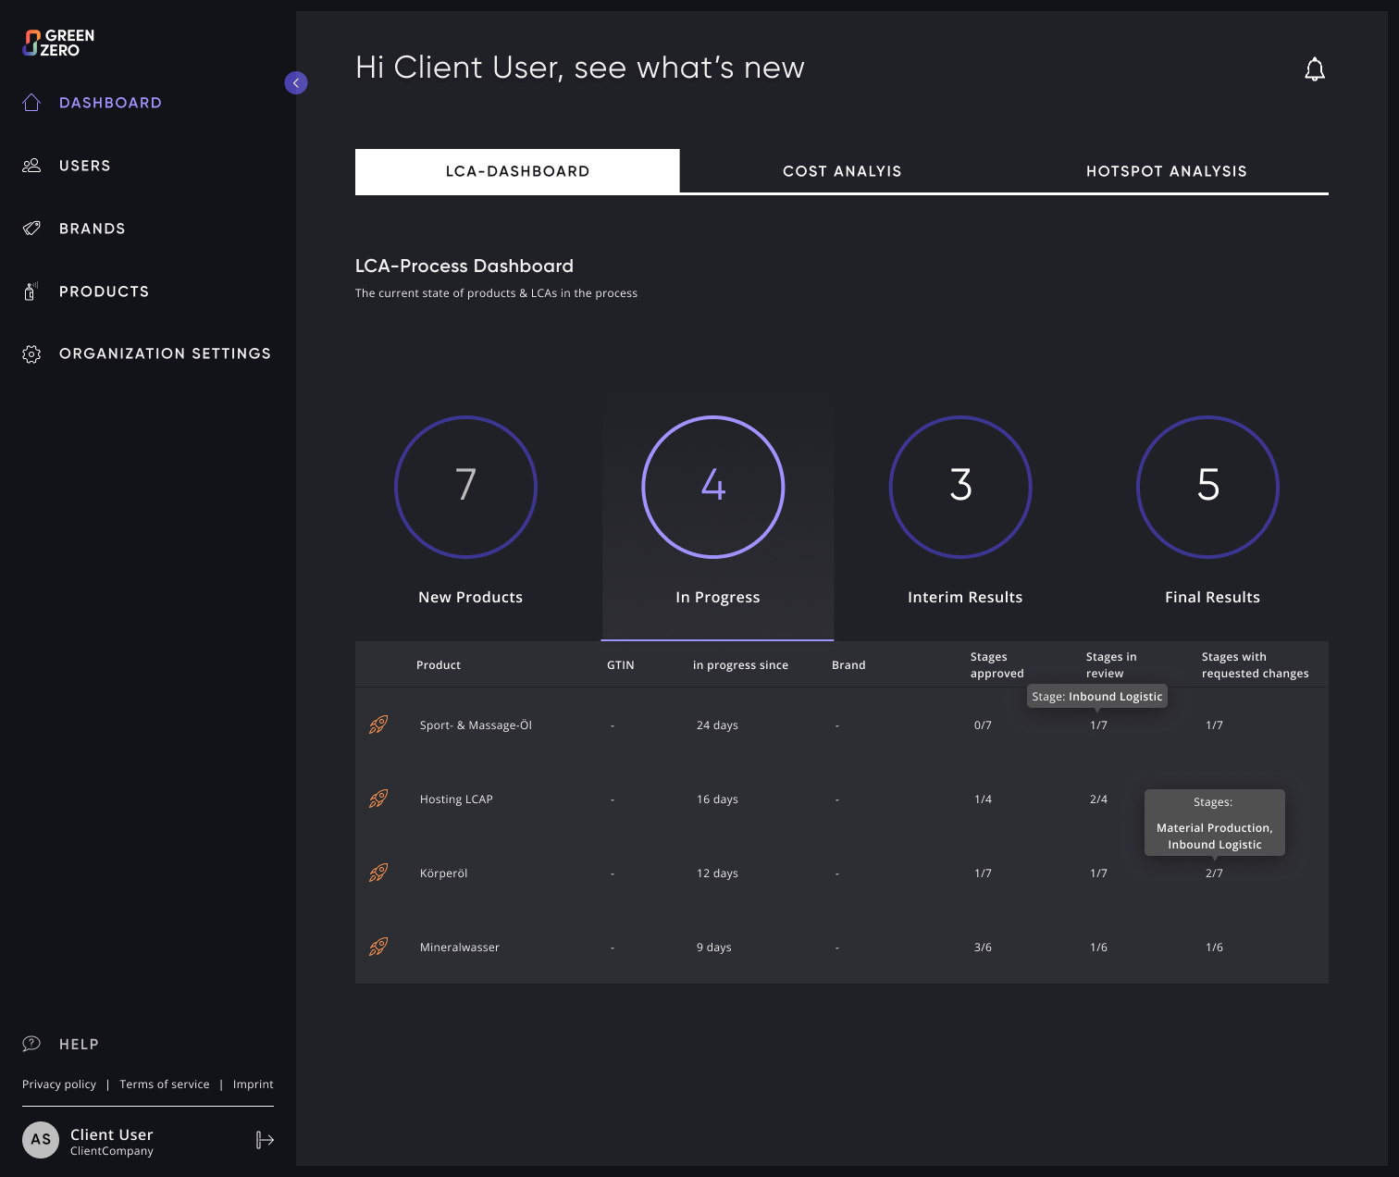Click the 3/6 stages approved value
This screenshot has height=1177, width=1399.
pos(983,948)
